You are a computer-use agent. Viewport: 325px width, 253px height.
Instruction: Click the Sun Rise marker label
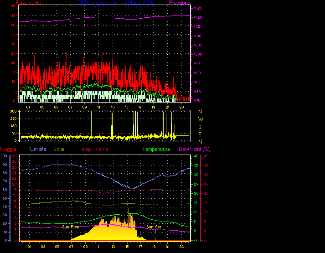(71, 227)
